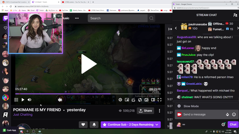Open chat settings gear icon
The height and width of the screenshot is (134, 239).
click(223, 124)
